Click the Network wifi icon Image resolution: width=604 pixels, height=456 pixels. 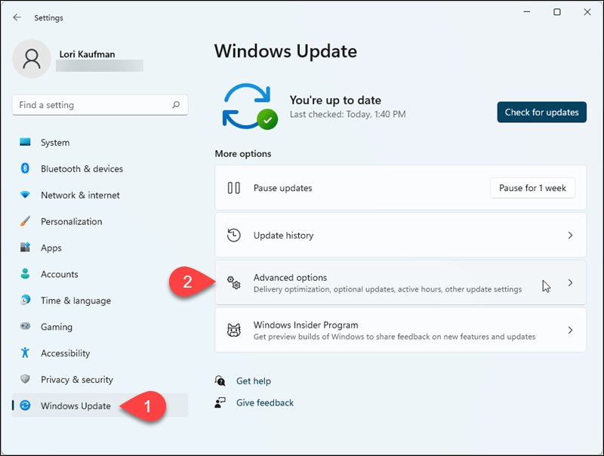point(25,195)
